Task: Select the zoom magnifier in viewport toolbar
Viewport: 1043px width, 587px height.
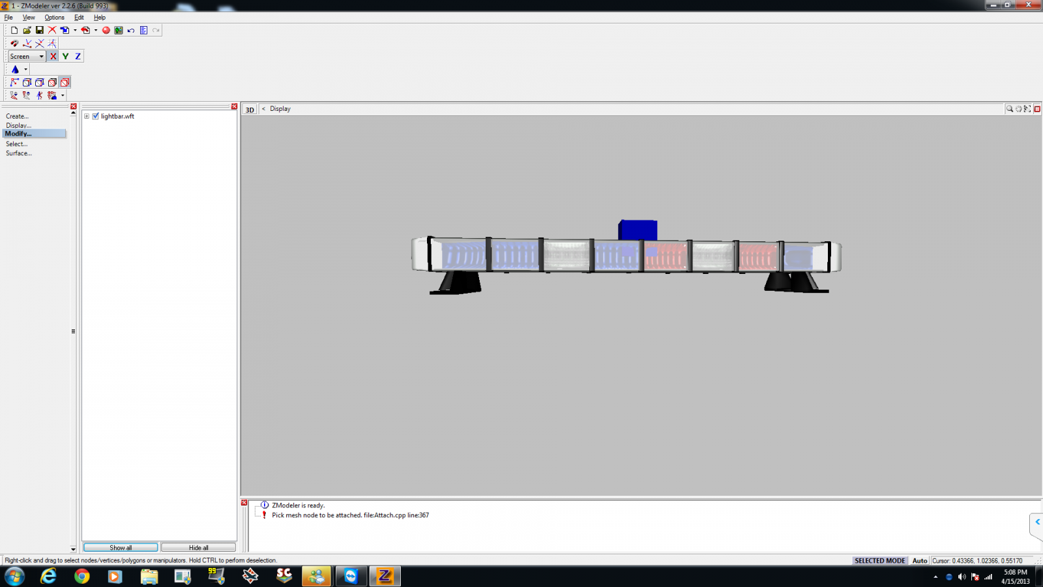Action: [x=1010, y=109]
